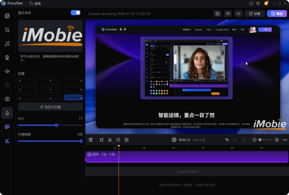Image resolution: width=289 pixels, height=195 pixels.
Task: Play the video preview
Action: pos(174,140)
